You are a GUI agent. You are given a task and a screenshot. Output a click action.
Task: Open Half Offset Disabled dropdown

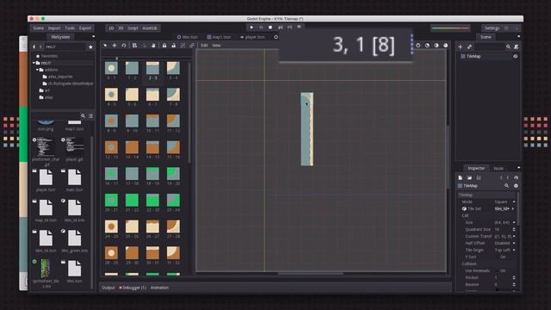point(505,243)
